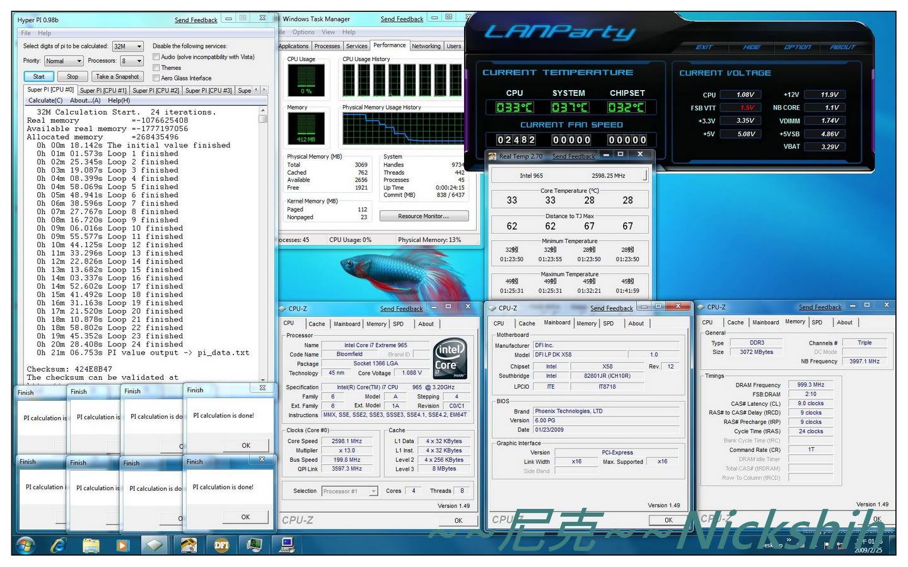This screenshot has width=908, height=567.
Task: Switch to Super PI [CPU #2] tab
Action: tap(156, 90)
